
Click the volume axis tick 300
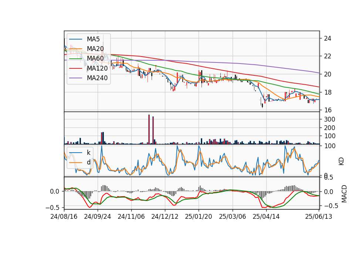(x=329, y=119)
